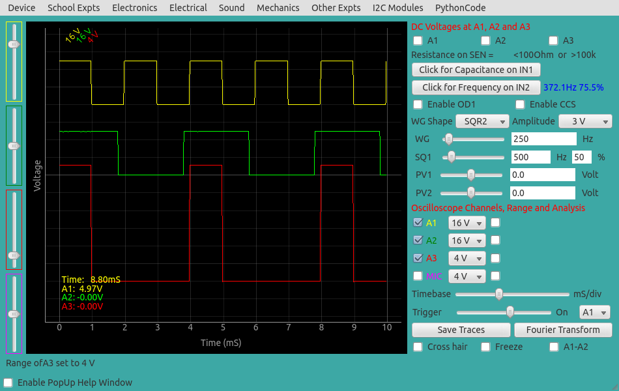Enable A3 DC voltage display
619x391 pixels.
click(x=553, y=40)
